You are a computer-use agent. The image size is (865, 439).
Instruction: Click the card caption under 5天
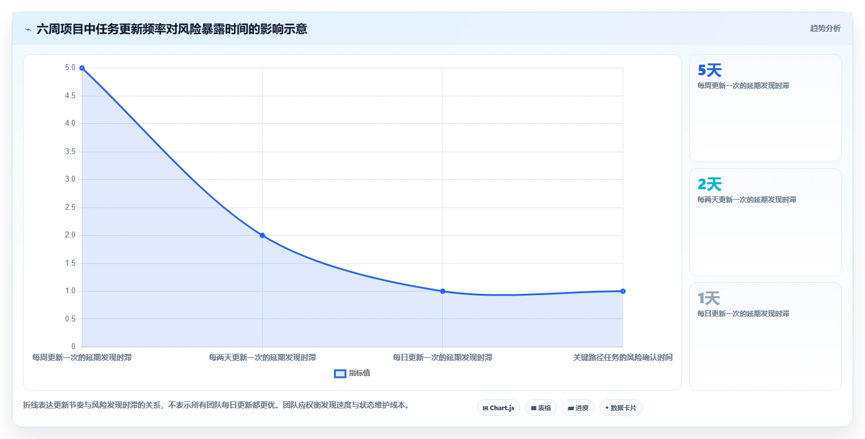[743, 86]
